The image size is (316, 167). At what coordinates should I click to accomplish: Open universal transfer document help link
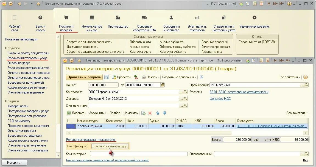(x=107, y=160)
